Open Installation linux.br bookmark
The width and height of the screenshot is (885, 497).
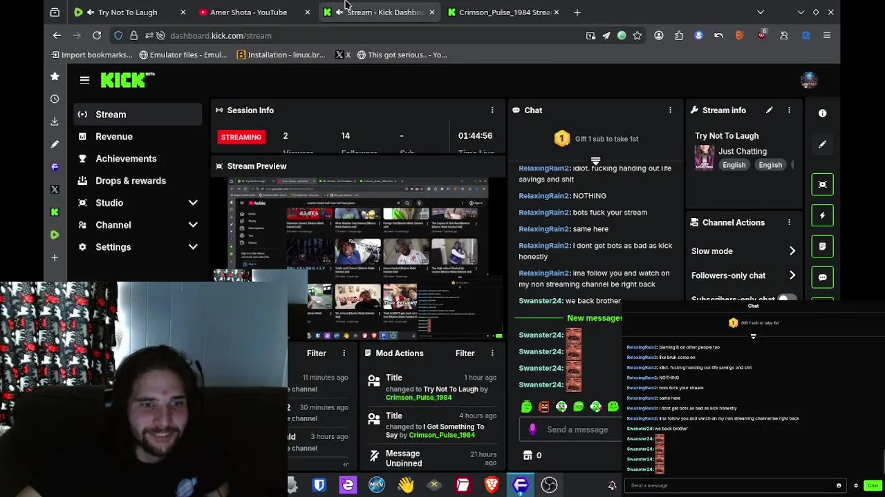[x=281, y=55]
